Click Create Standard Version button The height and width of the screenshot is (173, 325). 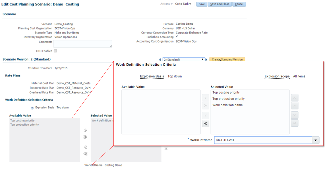click(227, 60)
